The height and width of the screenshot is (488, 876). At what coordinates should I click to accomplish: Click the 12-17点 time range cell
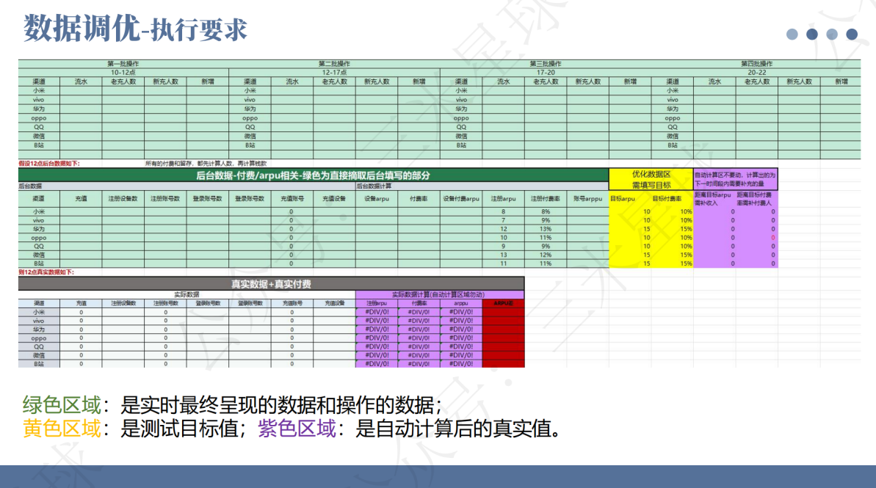point(334,73)
